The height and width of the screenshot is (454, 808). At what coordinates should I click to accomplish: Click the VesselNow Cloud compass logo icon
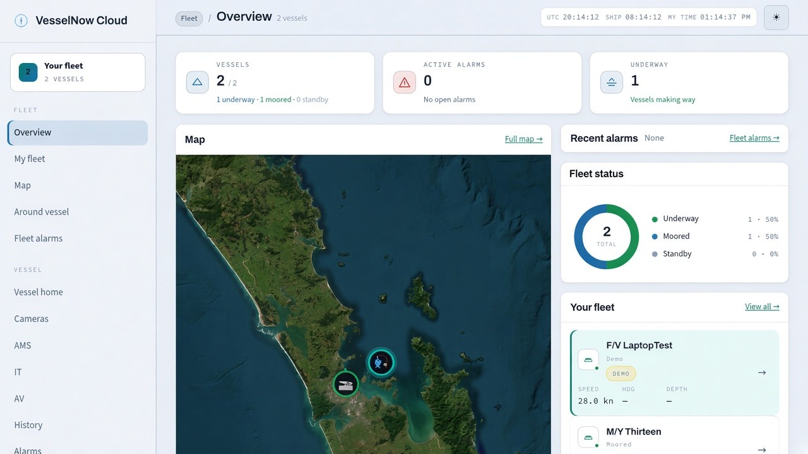pos(21,20)
